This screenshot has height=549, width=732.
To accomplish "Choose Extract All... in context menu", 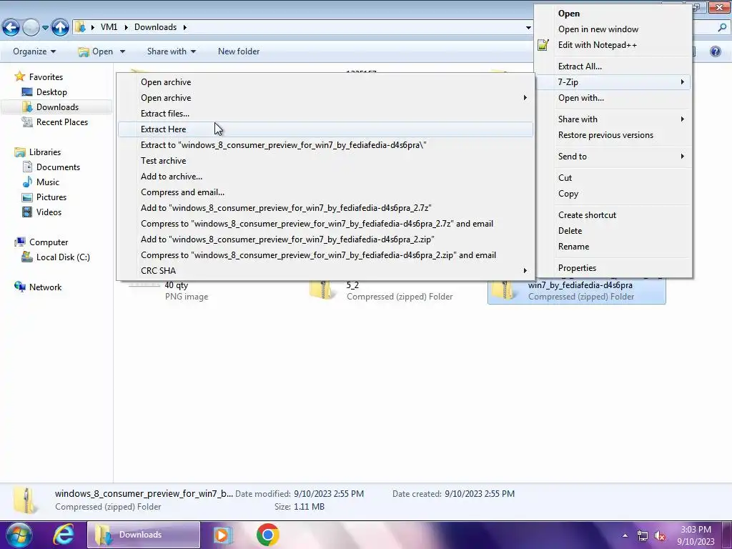I will [613, 66].
